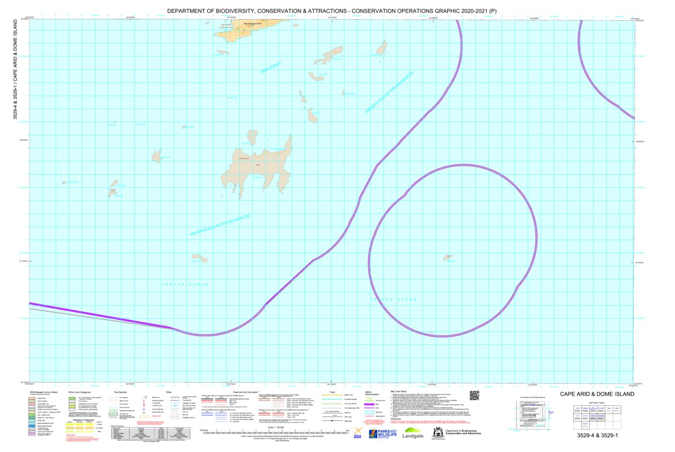Screen dimensions: 675x452
Task: Select the Marine Park color swatch in the legend
Action: [x=31, y=420]
